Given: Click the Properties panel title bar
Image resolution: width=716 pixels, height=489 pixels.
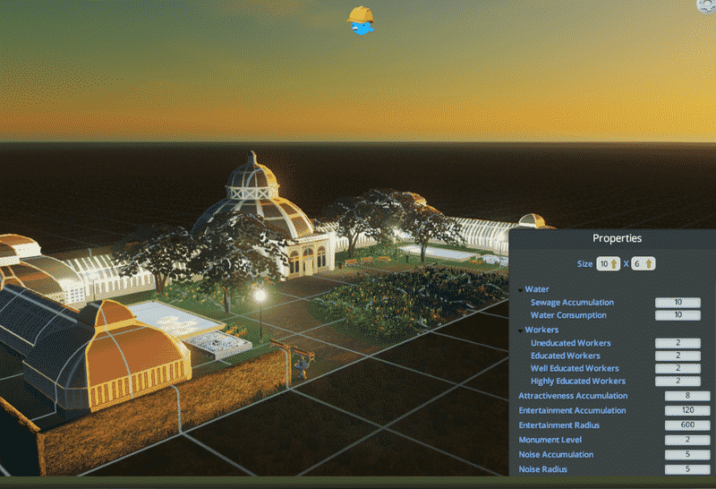Looking at the screenshot, I should tap(617, 239).
